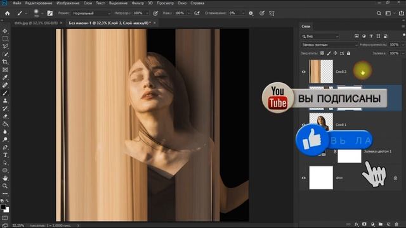Select the Path Selection tool
The height and width of the screenshot is (228, 406).
pos(5,163)
